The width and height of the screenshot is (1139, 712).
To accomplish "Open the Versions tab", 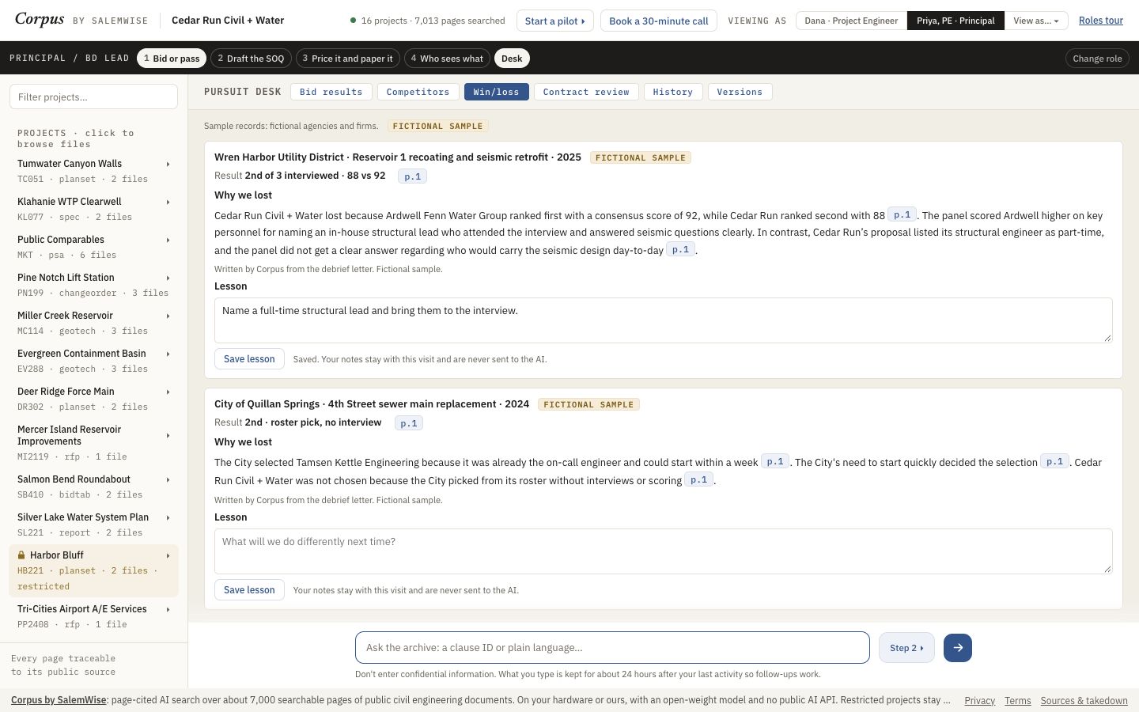I will point(740,92).
